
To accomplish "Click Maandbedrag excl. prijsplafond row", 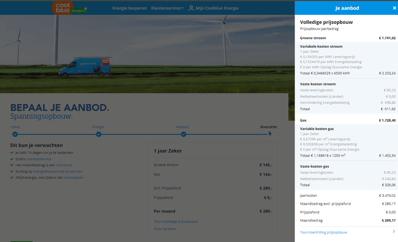I will [347, 204].
